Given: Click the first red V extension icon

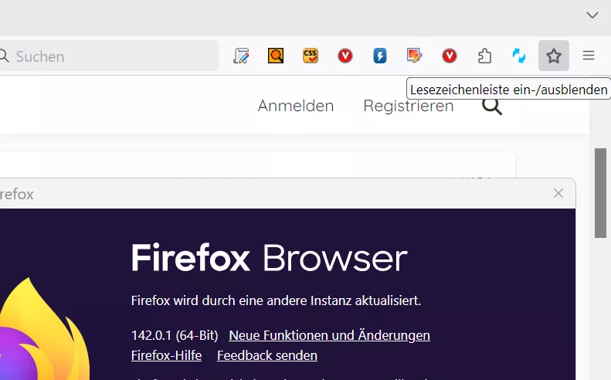Looking at the screenshot, I should [x=345, y=56].
